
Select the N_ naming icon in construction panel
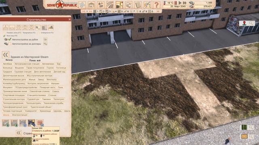pyautogui.click(x=38, y=27)
